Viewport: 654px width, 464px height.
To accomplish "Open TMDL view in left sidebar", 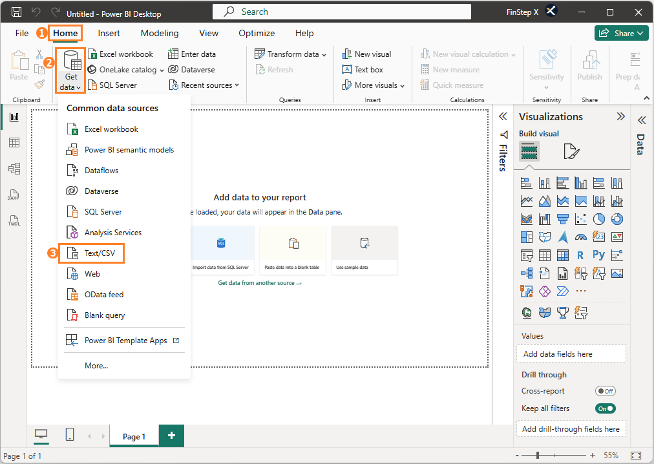I will point(14,220).
